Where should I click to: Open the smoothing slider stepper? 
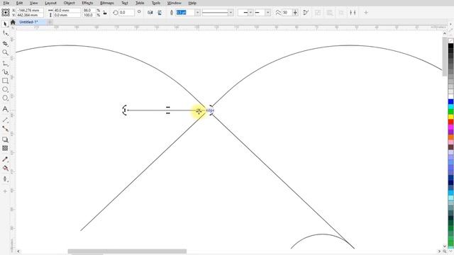pos(295,13)
